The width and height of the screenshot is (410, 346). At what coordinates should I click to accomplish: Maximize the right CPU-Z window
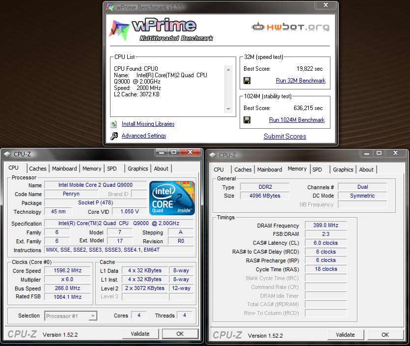[379, 153]
